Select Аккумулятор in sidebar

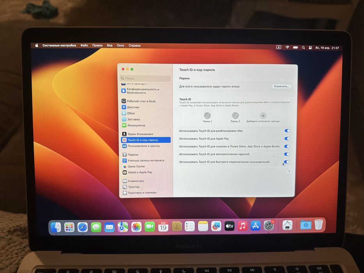pos(146,125)
